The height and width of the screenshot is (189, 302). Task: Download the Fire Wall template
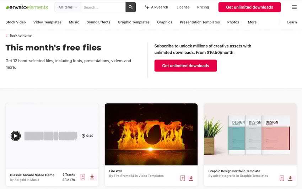[191, 178]
